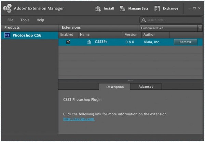Disable the CSS3Ps extension checkbox
This screenshot has width=205, height=142.
(68, 42)
